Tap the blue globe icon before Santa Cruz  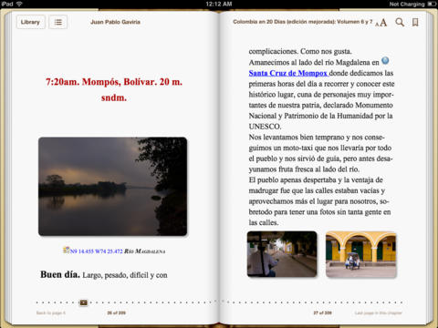(385, 61)
